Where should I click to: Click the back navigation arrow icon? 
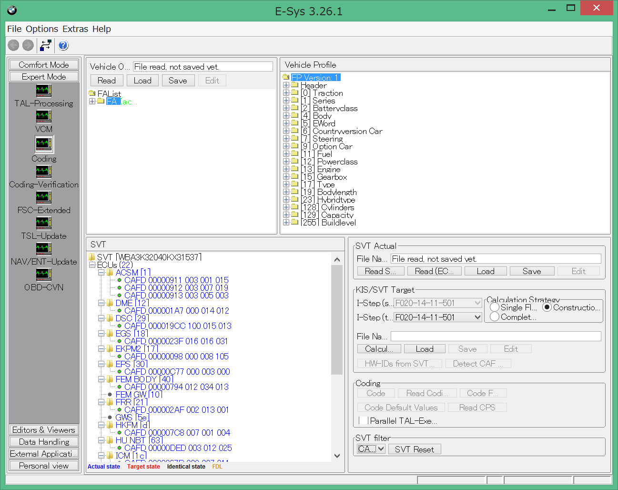click(x=14, y=45)
